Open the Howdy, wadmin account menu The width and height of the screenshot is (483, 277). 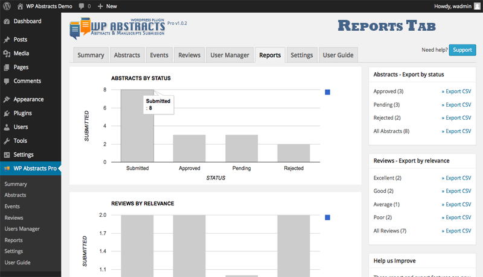point(452,6)
